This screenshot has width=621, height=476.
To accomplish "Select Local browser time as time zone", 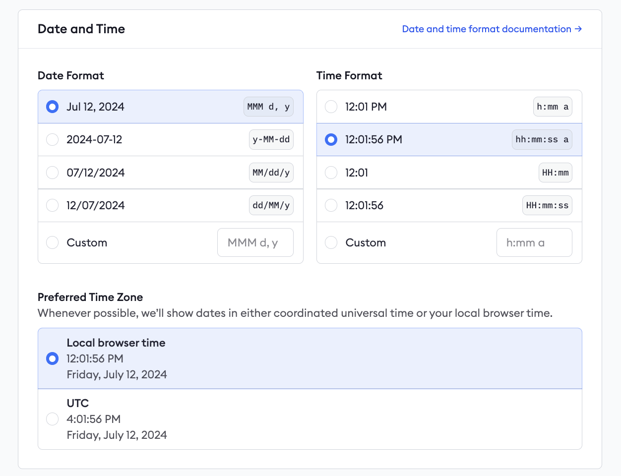I will tap(53, 358).
